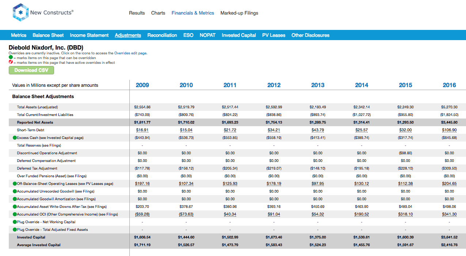466x256 pixels.
Task: Open the ESO tab
Action: click(188, 35)
